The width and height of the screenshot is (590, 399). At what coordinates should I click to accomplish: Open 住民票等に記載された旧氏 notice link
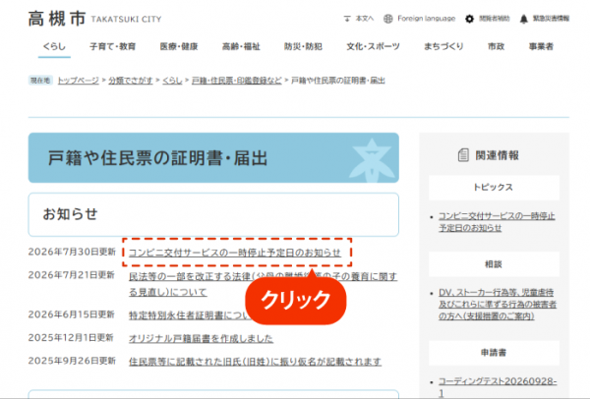click(255, 362)
